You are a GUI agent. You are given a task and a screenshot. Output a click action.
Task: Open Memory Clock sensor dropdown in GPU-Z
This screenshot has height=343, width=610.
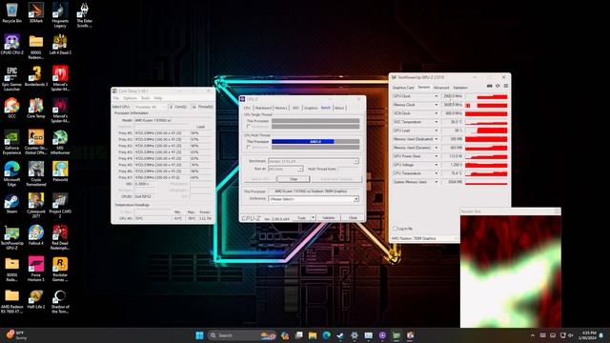tap(437, 105)
